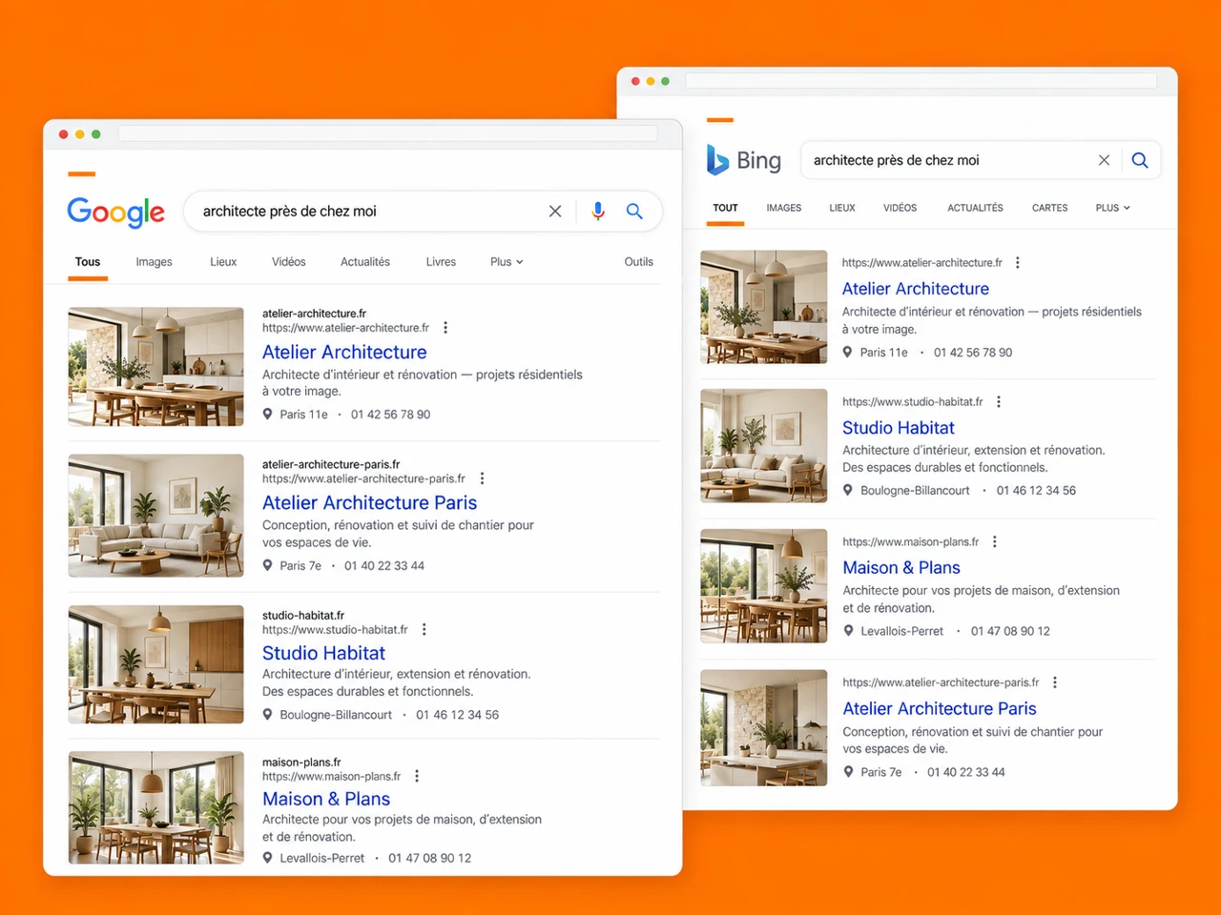Click Bing's search magnifier button
The width and height of the screenshot is (1221, 915).
[1140, 160]
